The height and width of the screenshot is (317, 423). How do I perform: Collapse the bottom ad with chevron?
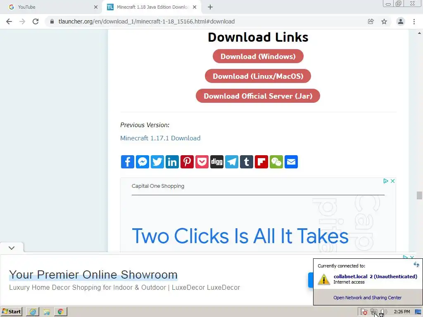[12, 248]
